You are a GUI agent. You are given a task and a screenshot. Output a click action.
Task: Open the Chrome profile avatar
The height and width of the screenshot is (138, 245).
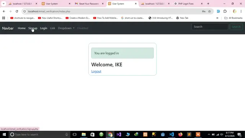pyautogui.click(x=235, y=11)
